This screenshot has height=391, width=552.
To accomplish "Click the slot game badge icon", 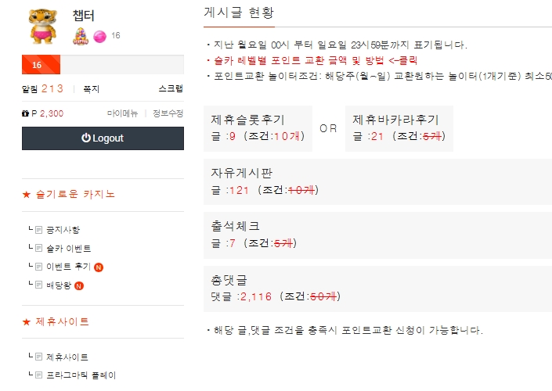I will (x=80, y=35).
